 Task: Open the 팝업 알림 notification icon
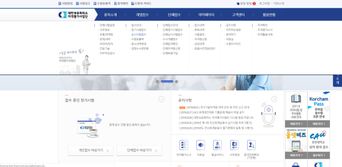[238, 4]
